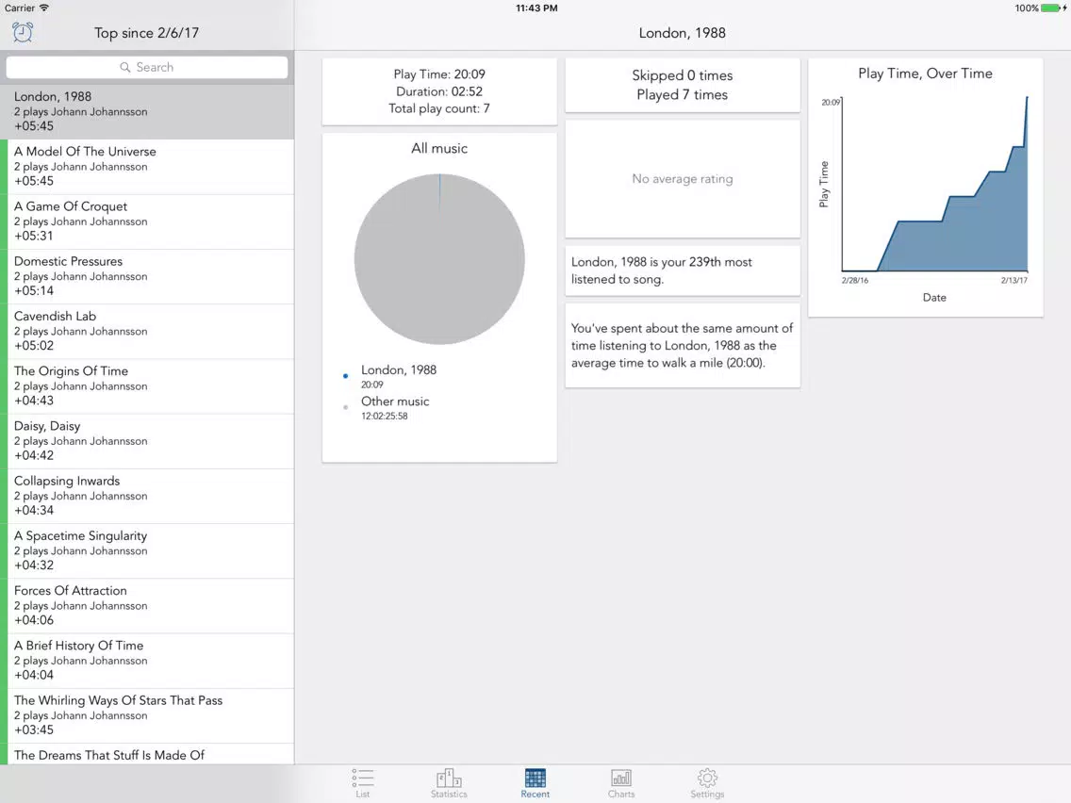1071x803 pixels.
Task: Click the No average rating card
Action: click(683, 179)
